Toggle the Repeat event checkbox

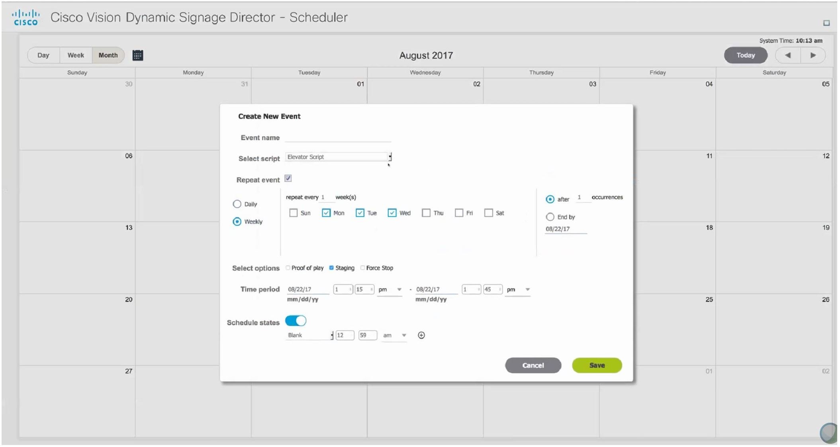288,178
